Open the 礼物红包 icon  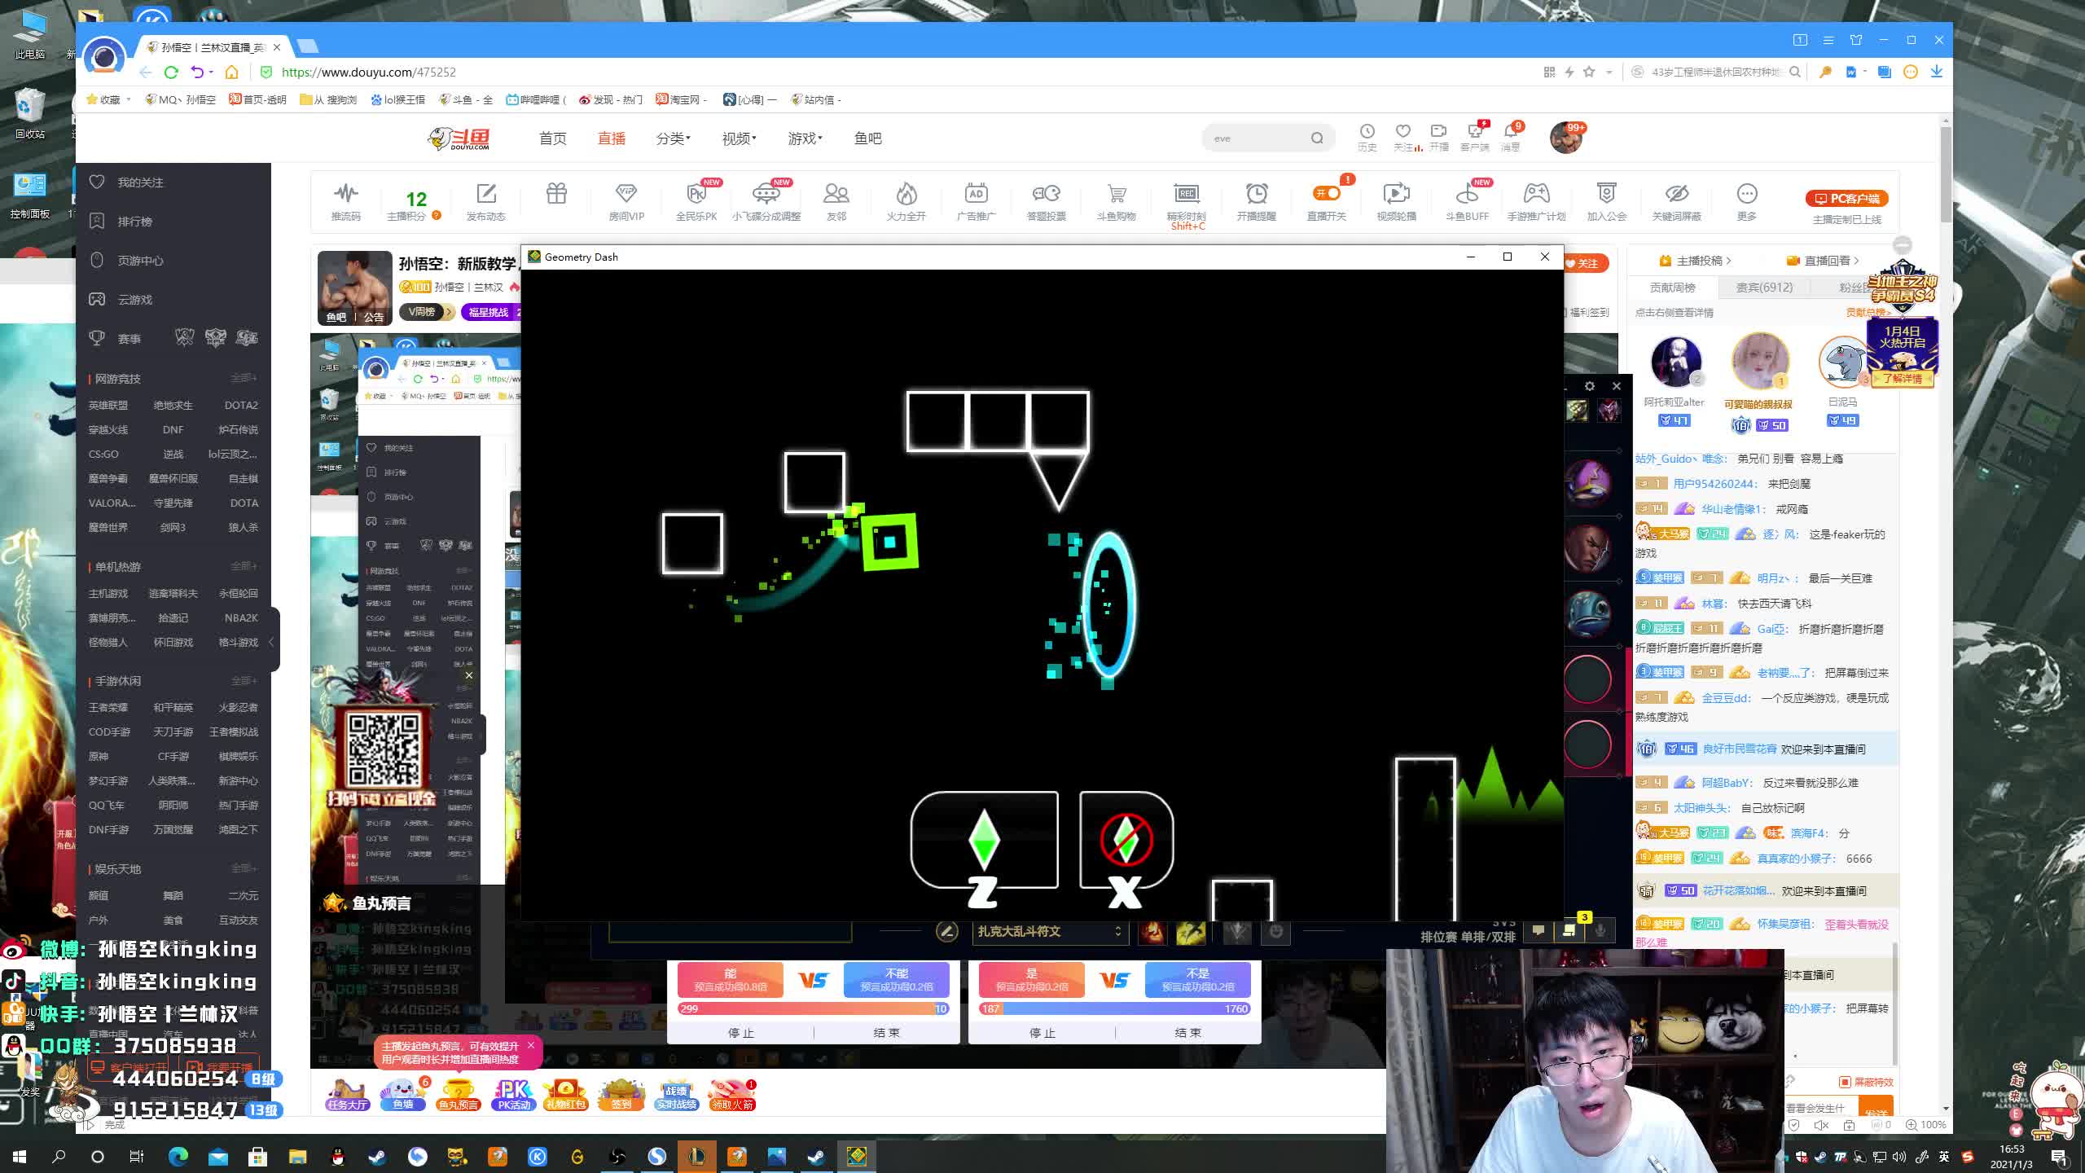click(566, 1095)
